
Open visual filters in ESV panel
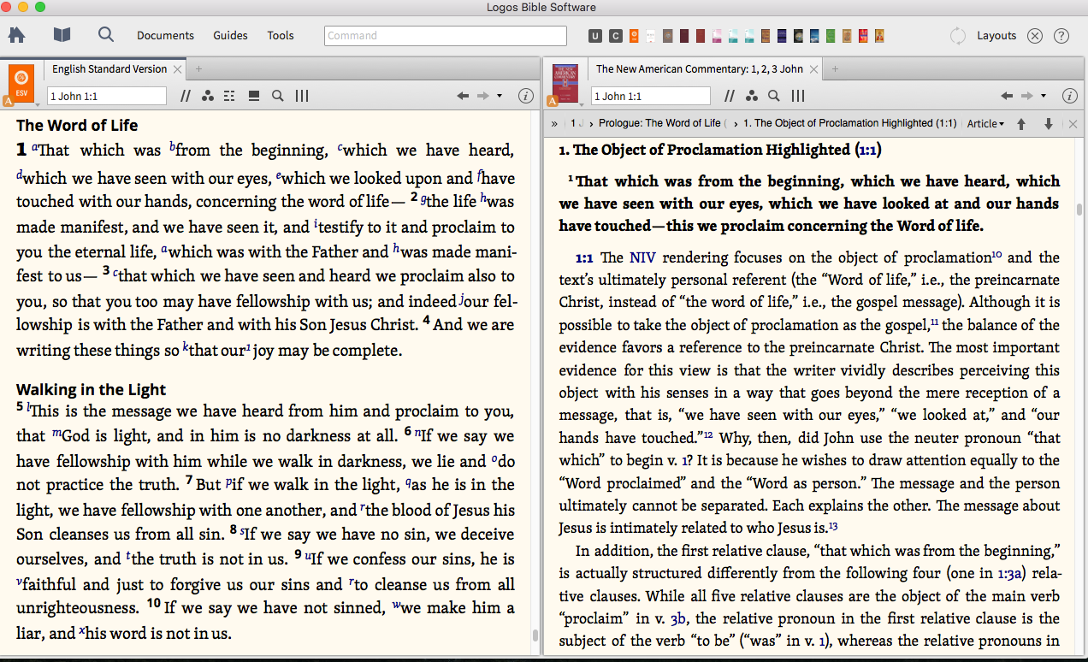point(208,96)
